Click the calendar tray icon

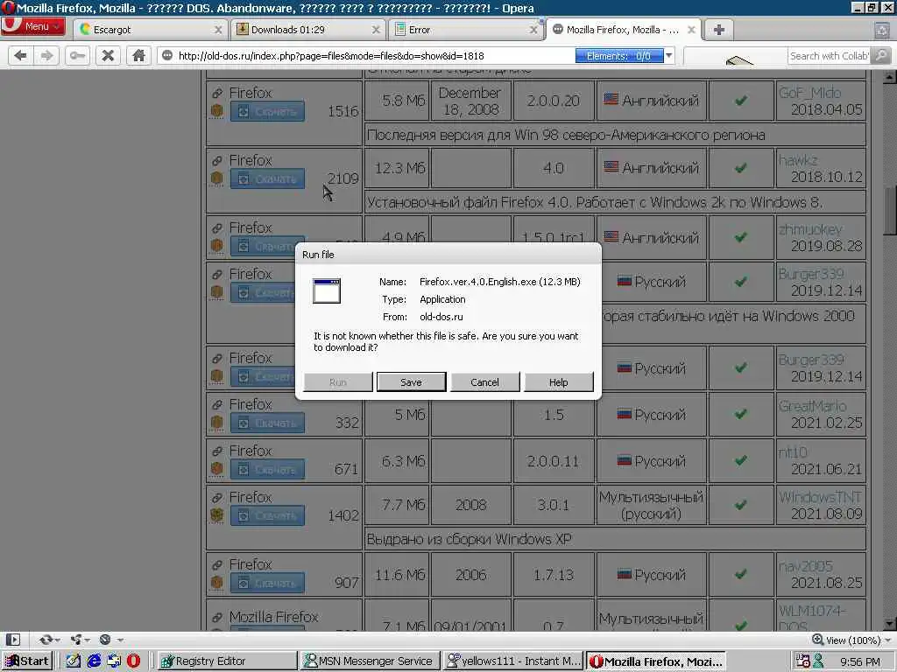point(803,661)
